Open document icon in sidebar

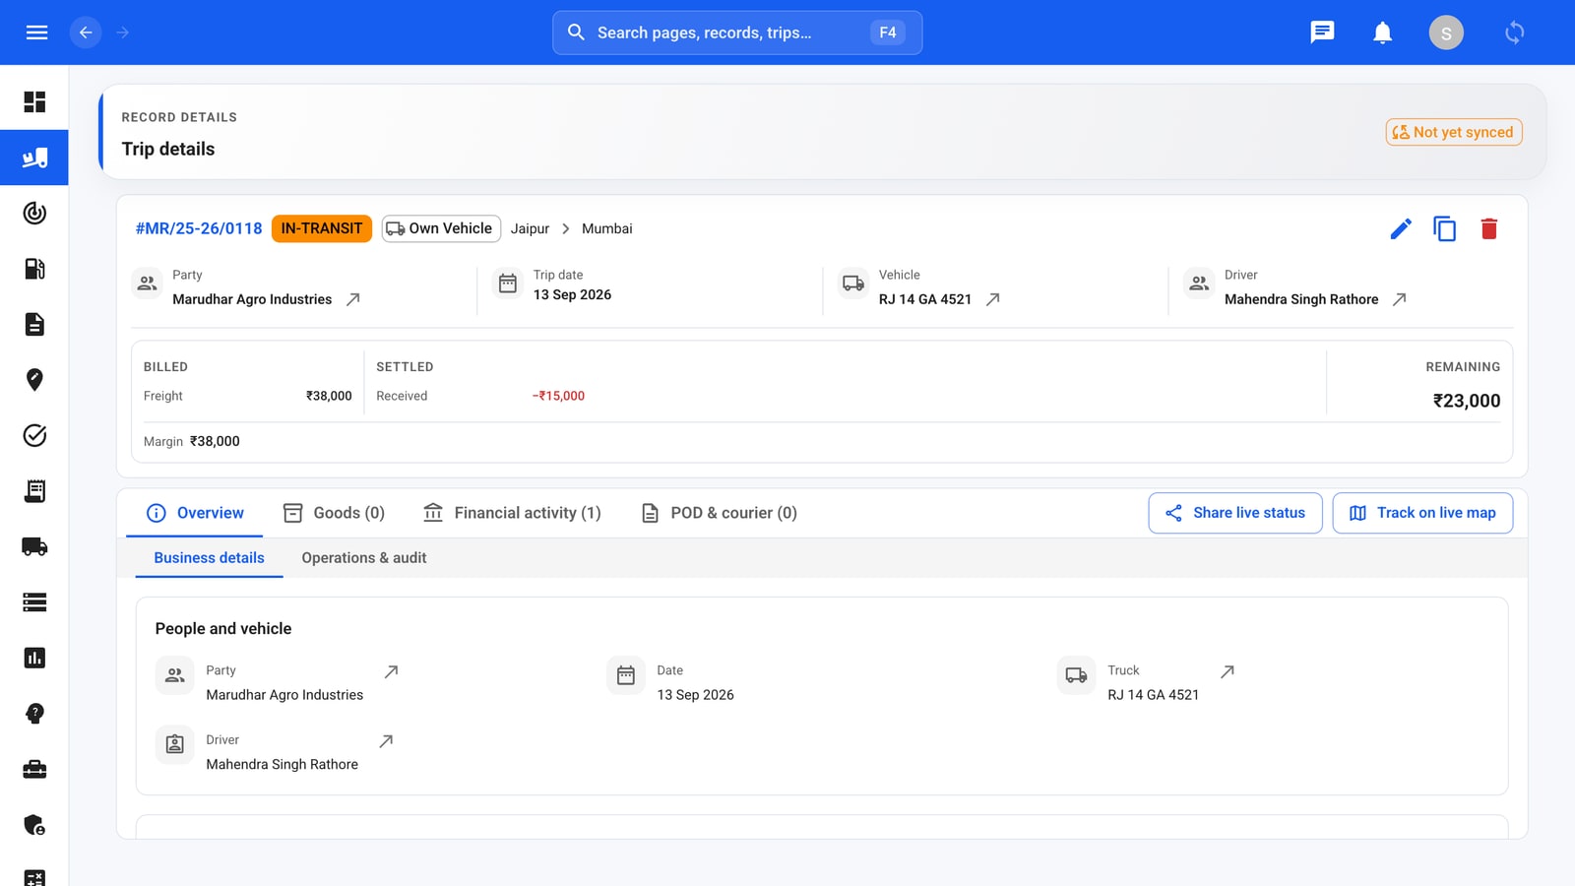[34, 324]
